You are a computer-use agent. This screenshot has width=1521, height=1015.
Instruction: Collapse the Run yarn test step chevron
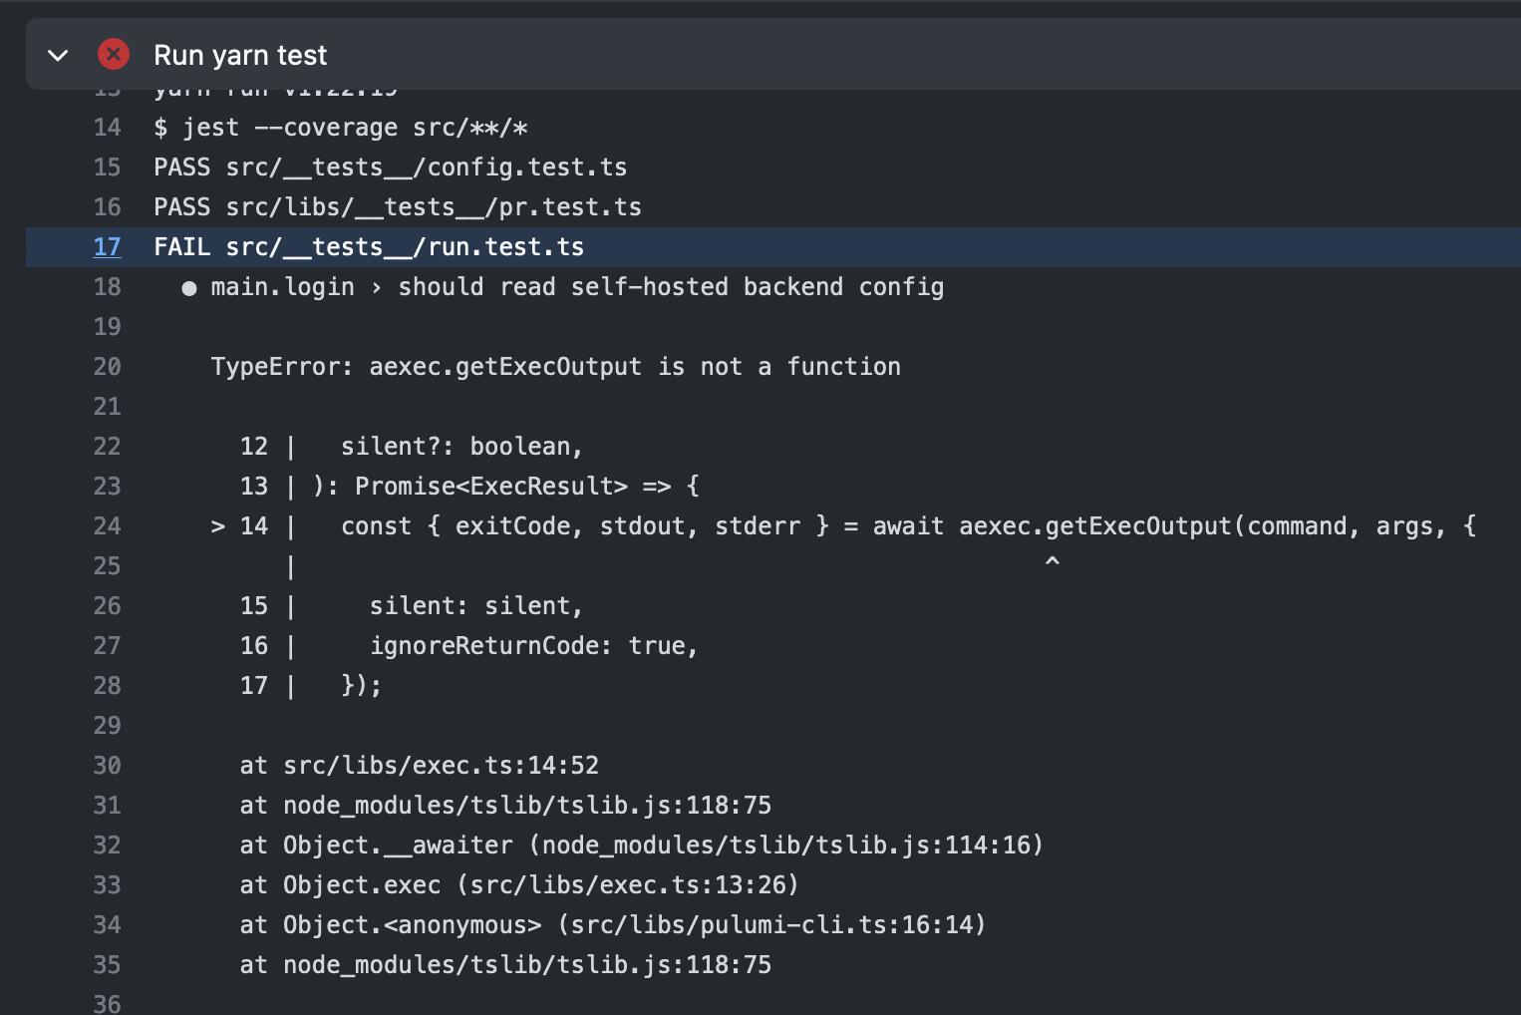point(58,55)
